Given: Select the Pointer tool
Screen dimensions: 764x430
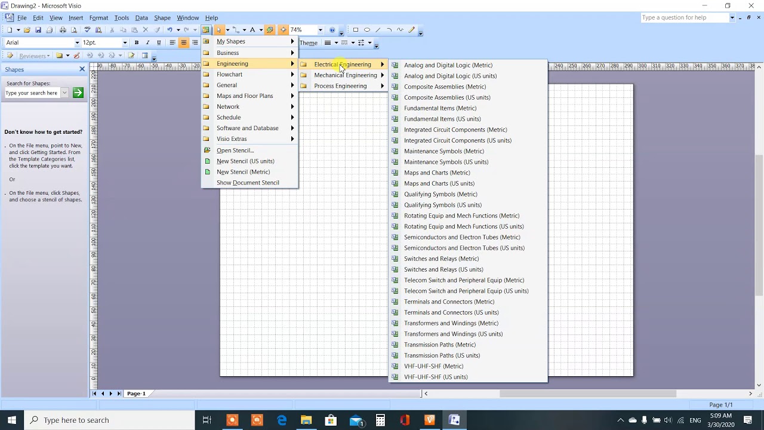Looking at the screenshot, I should pyautogui.click(x=219, y=30).
